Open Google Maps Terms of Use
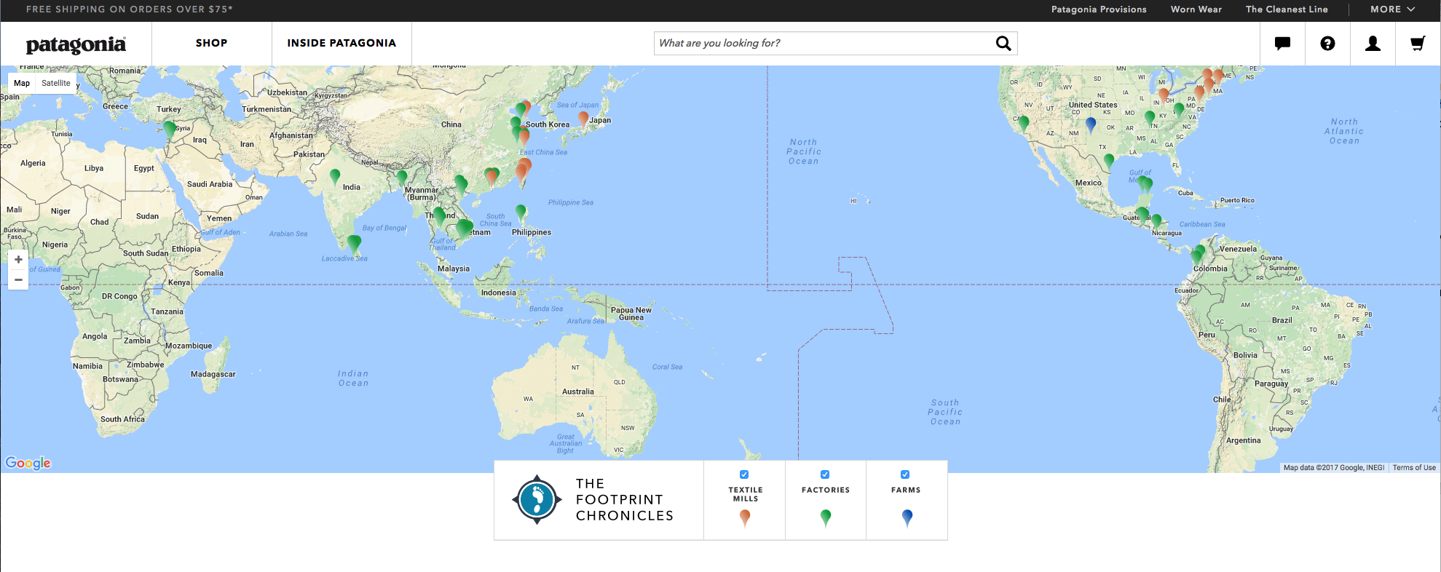The image size is (1441, 572). tap(1414, 468)
